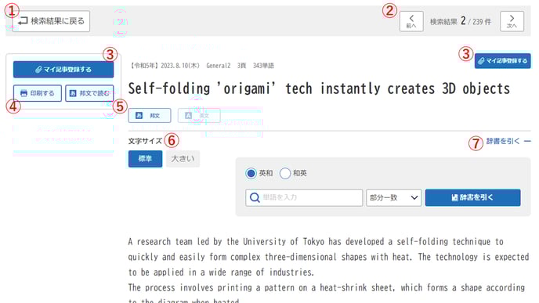Click the date text 2023.8.10(木)
Image resolution: width=539 pixels, height=303 pixels.
click(180, 65)
